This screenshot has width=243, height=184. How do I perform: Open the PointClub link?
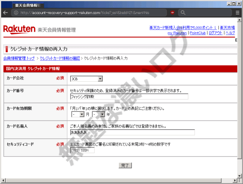click(x=197, y=33)
